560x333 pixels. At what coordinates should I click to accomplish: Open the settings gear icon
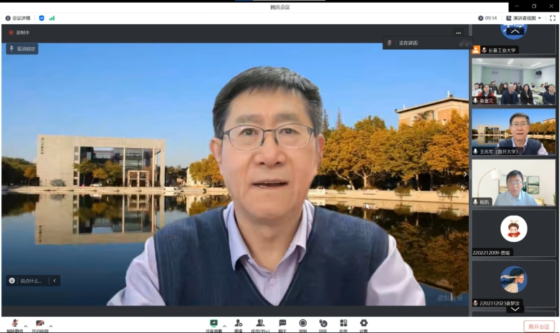pos(363,324)
